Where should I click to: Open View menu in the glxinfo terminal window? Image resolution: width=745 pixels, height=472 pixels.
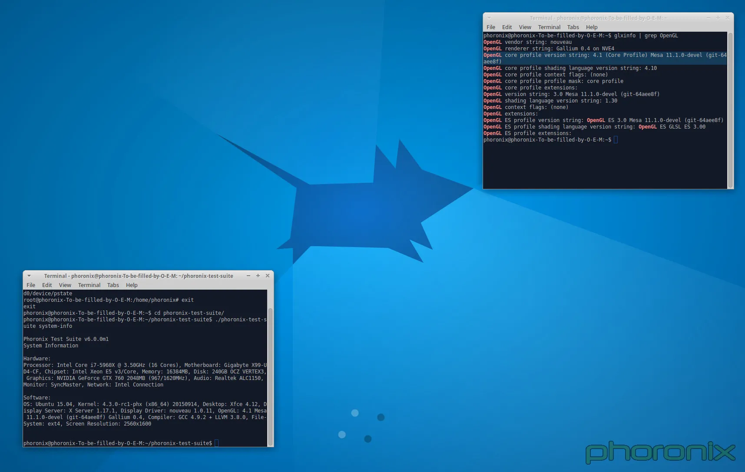(x=525, y=27)
